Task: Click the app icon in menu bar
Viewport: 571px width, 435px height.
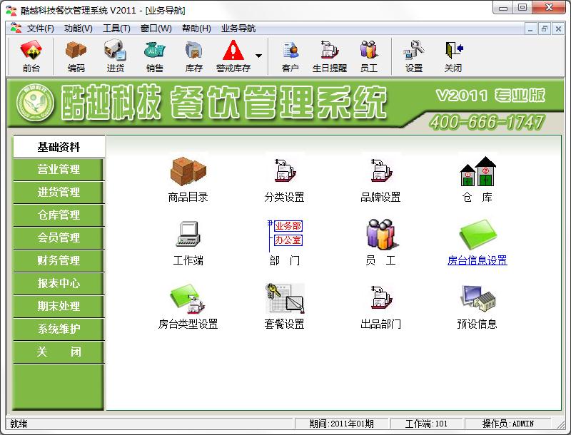Action: coord(16,28)
